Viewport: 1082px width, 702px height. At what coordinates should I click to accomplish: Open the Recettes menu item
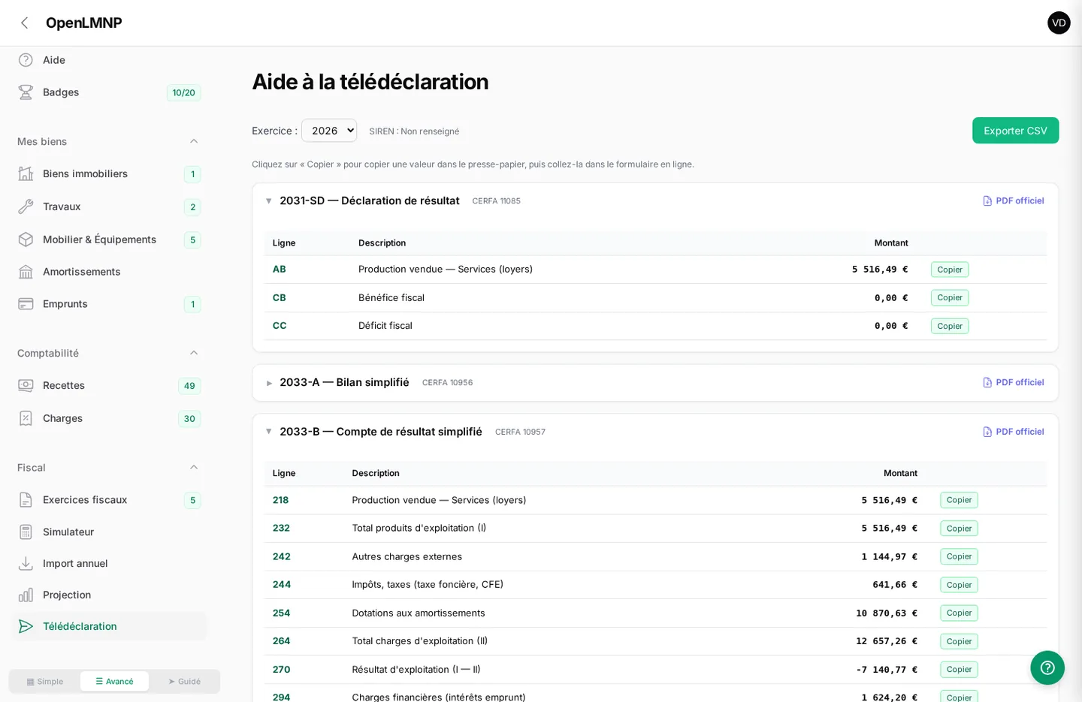pyautogui.click(x=107, y=386)
